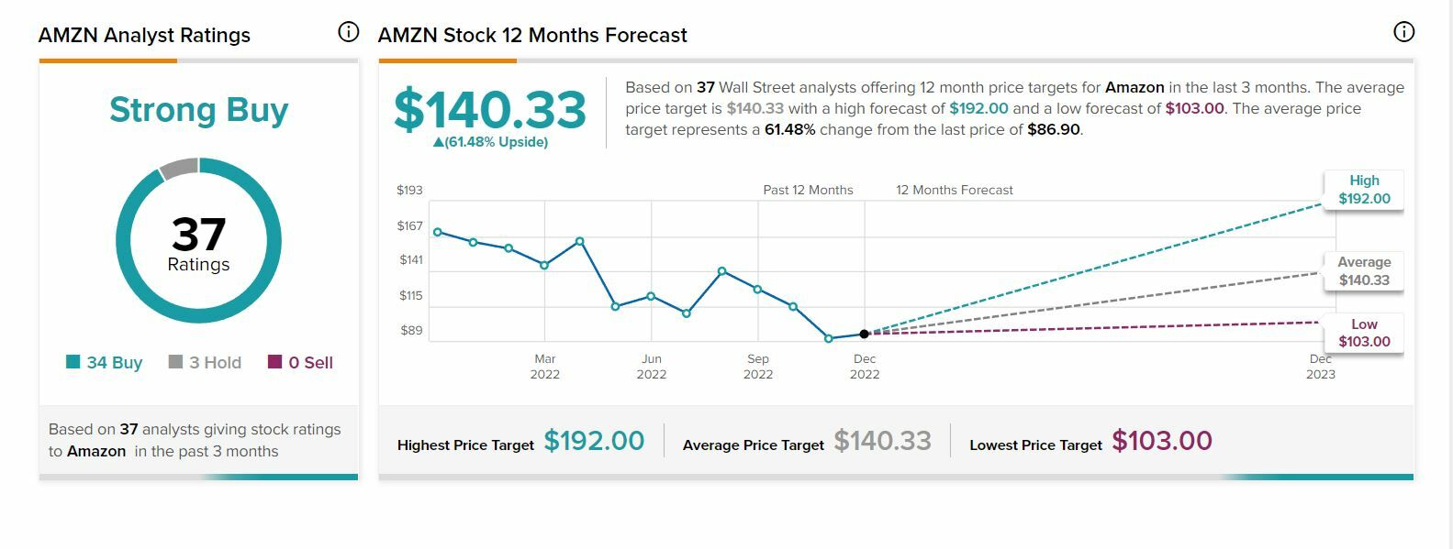Click the black Dec 2022 chart point
The width and height of the screenshot is (1453, 549).
[x=865, y=334]
